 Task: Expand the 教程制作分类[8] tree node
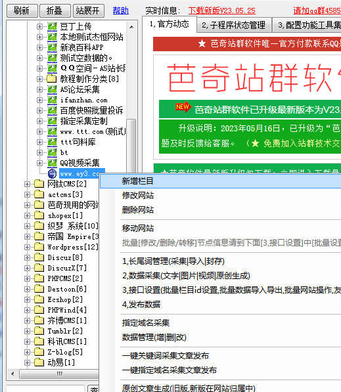39,79
